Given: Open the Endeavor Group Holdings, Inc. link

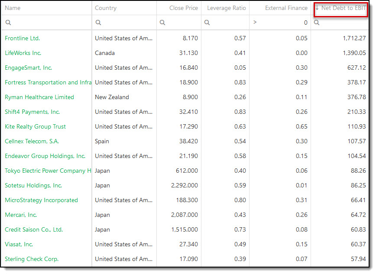Looking at the screenshot, I should tap(45, 156).
